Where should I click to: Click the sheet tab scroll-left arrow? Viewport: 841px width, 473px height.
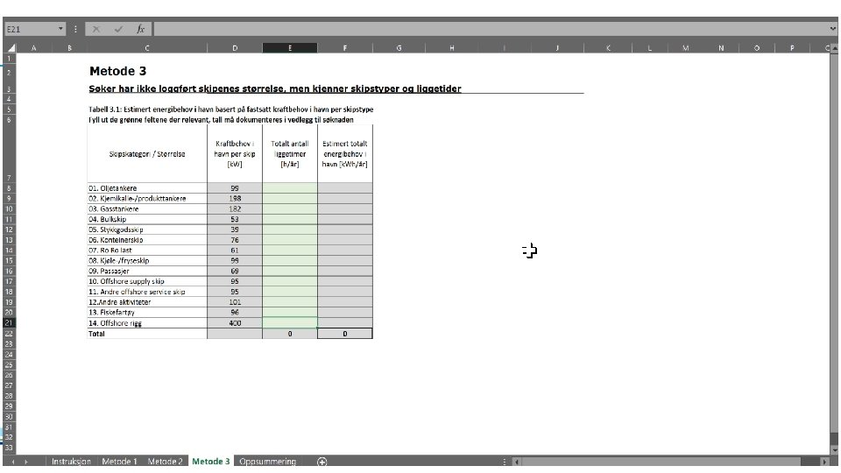pyautogui.click(x=13, y=462)
